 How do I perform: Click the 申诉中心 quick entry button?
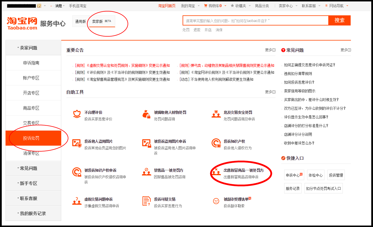click(x=294, y=175)
